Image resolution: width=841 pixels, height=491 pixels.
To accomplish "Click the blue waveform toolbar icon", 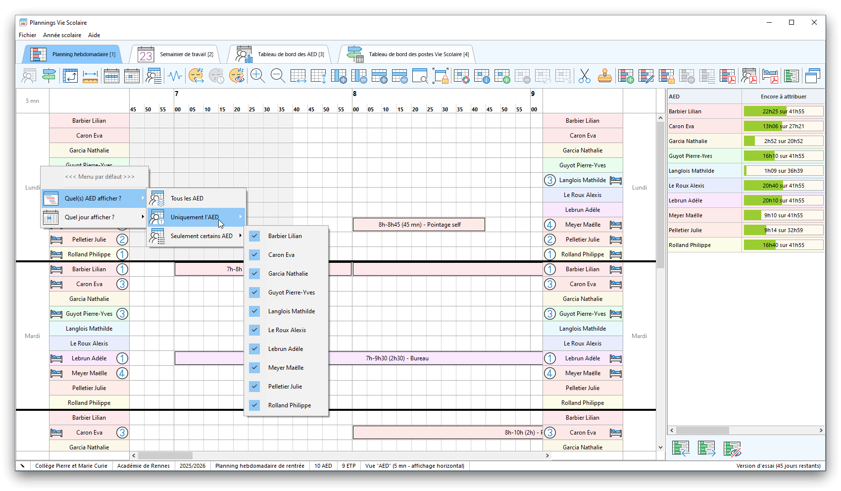I will 175,76.
